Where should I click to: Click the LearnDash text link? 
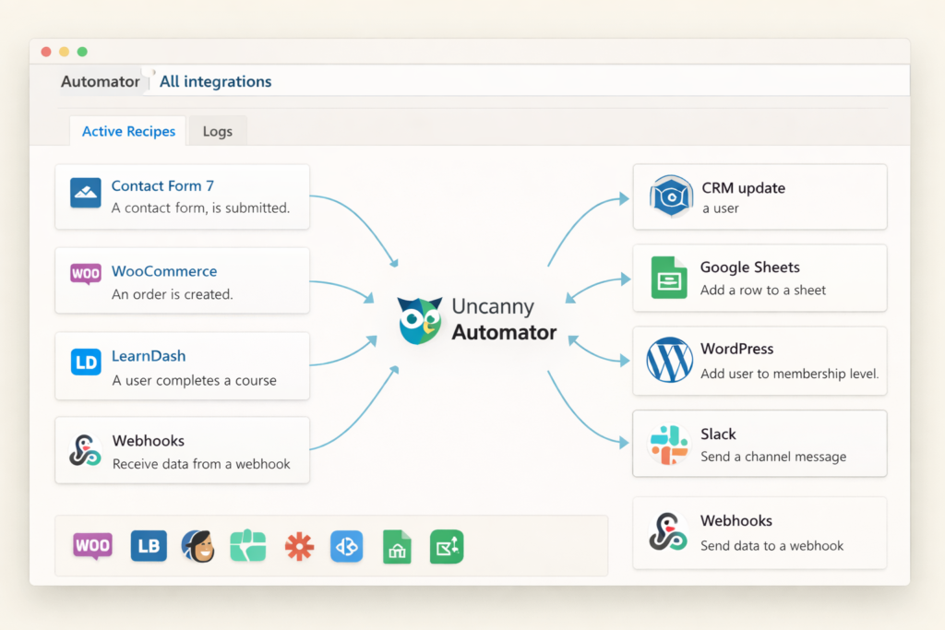(149, 354)
